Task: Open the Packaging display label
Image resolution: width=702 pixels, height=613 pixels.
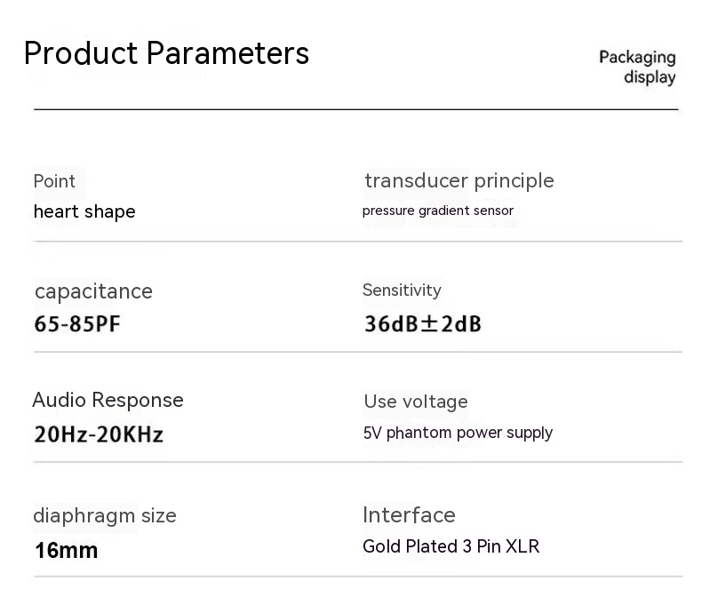Action: point(637,68)
